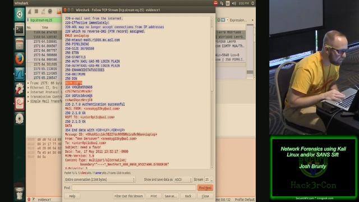
Task: Click the Back button
Action: tap(188, 196)
